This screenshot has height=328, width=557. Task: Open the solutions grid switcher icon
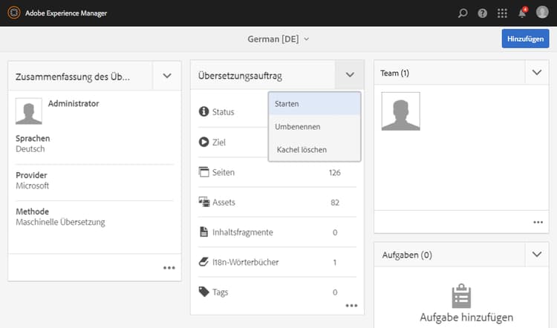click(503, 13)
